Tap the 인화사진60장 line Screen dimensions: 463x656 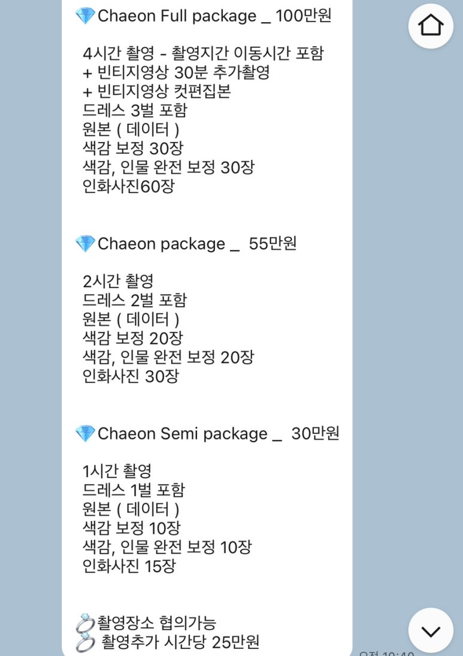coord(128,186)
